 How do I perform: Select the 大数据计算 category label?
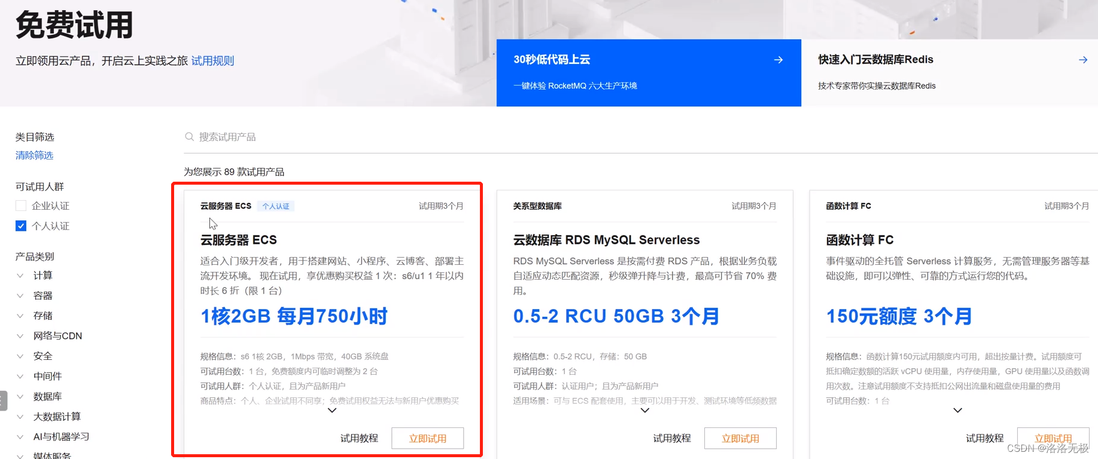(57, 417)
